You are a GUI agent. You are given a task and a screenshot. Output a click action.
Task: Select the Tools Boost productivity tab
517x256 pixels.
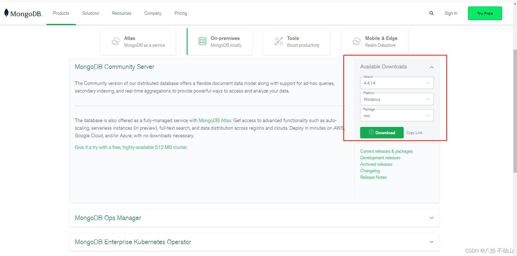click(297, 41)
